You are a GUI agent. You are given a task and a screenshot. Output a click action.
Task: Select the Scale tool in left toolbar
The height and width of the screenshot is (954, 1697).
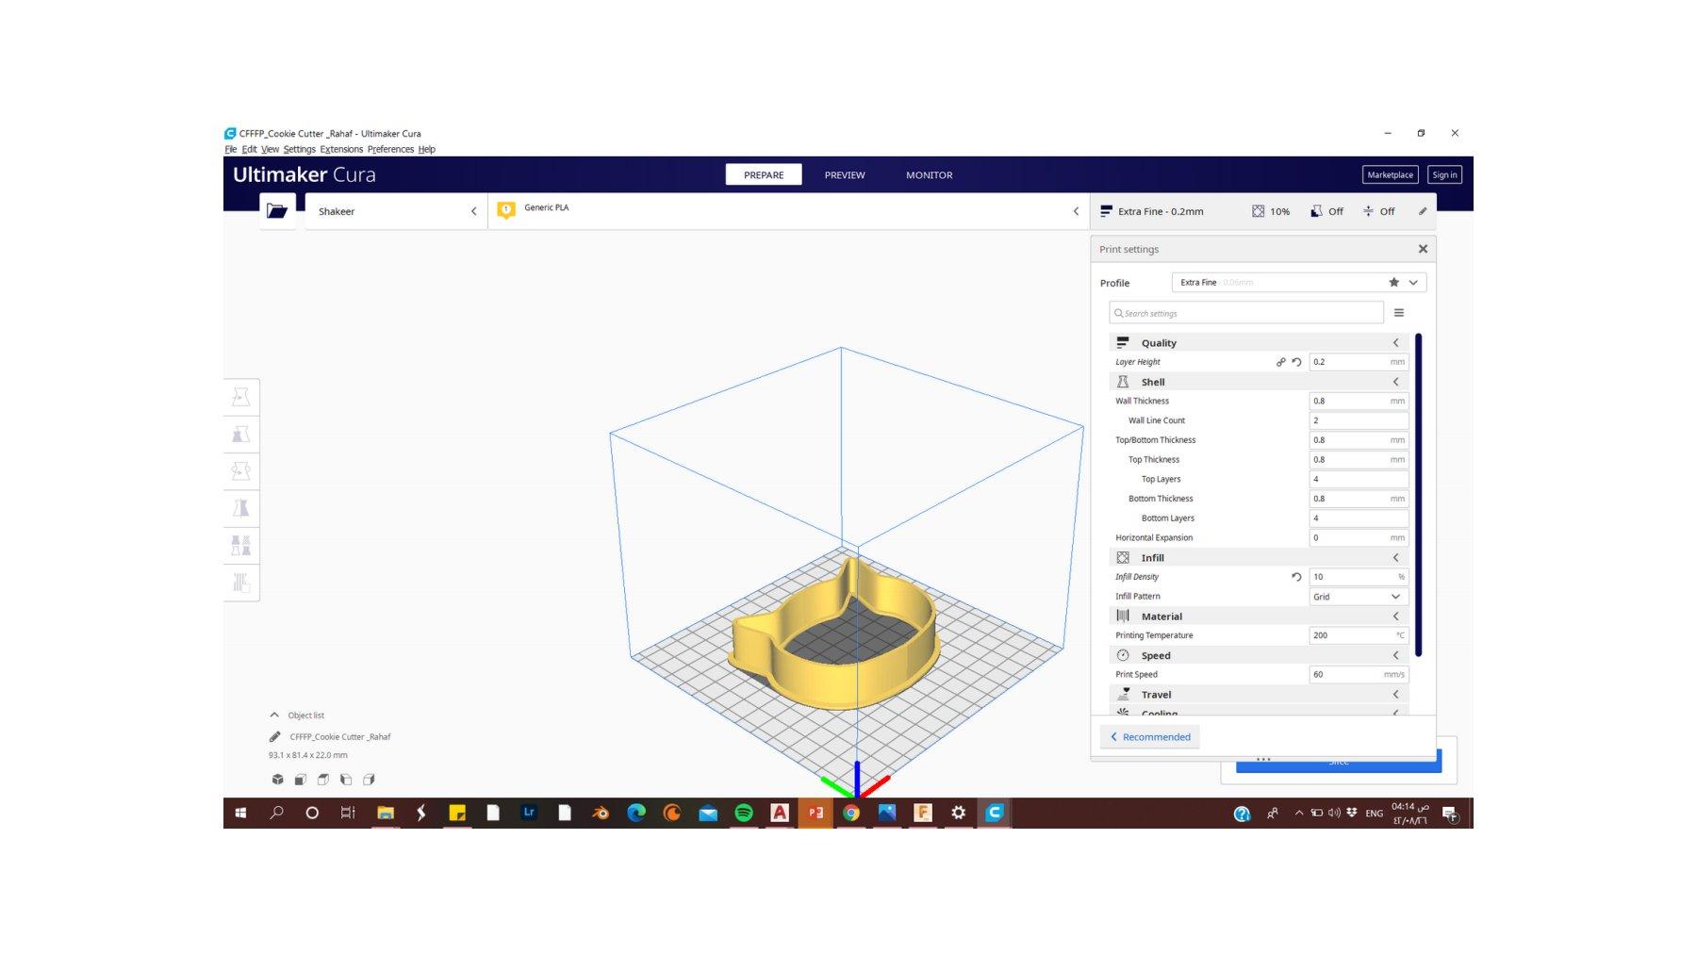click(241, 434)
